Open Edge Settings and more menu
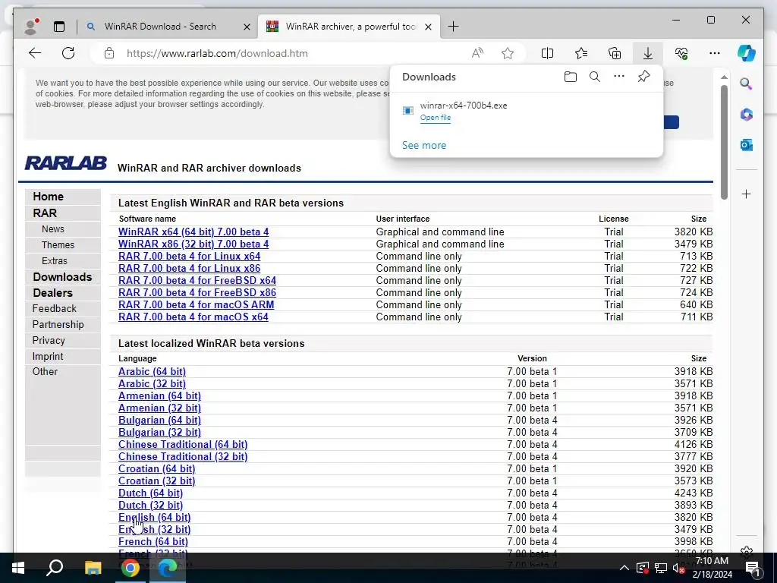This screenshot has width=777, height=583. coord(715,53)
